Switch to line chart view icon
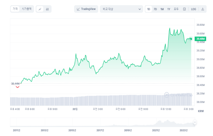This screenshot has width=213, height=136. click(x=40, y=9)
